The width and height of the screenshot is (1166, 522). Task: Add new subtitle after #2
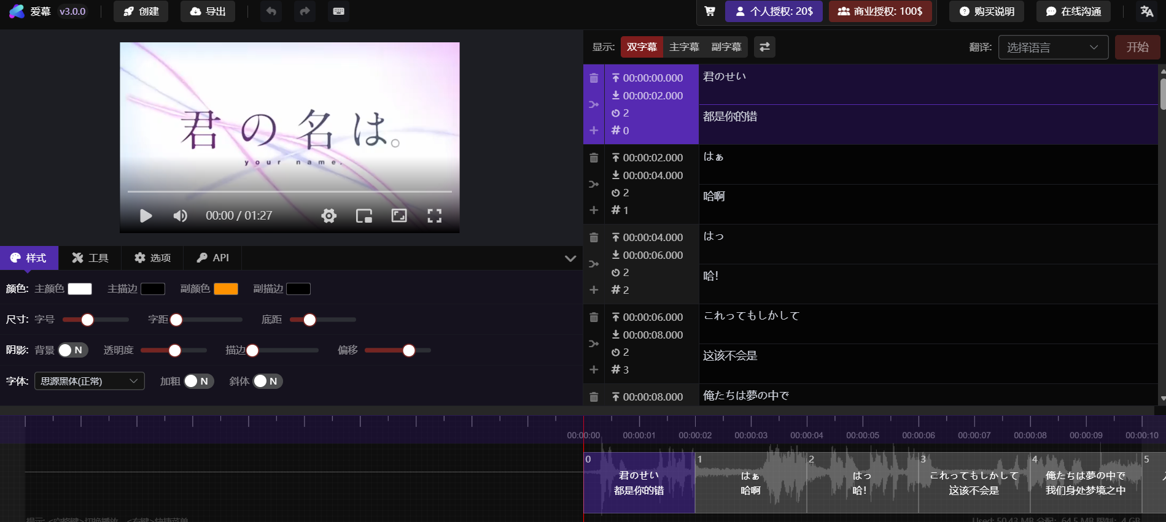(594, 290)
